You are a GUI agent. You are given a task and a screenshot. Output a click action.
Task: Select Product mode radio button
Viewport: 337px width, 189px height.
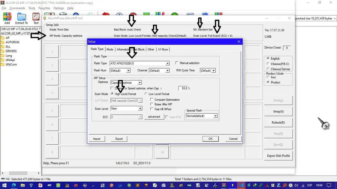coord(268,82)
